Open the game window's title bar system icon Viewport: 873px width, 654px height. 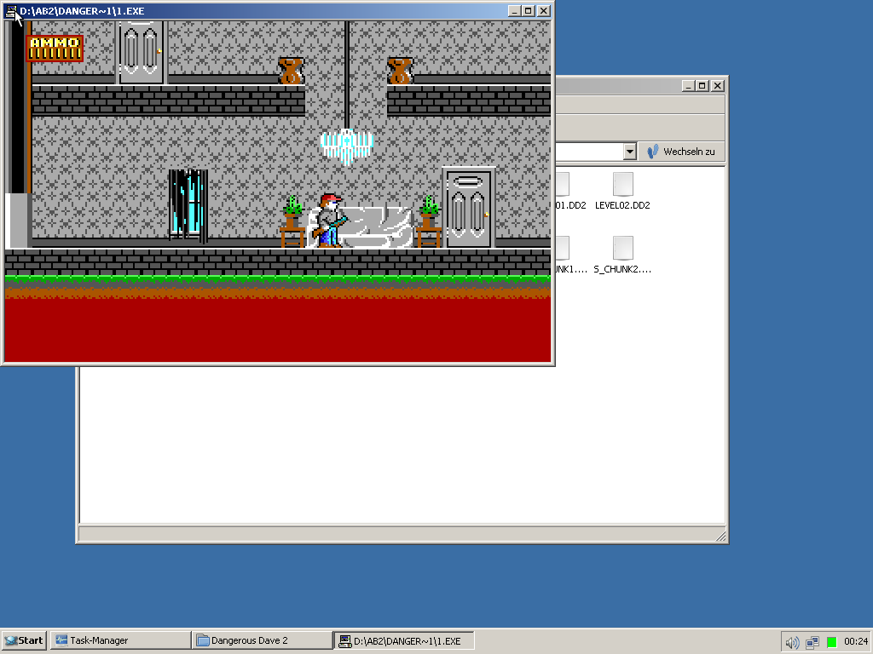tap(11, 10)
